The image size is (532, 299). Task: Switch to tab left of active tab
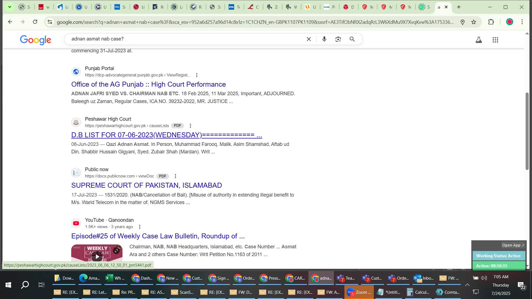point(425,7)
